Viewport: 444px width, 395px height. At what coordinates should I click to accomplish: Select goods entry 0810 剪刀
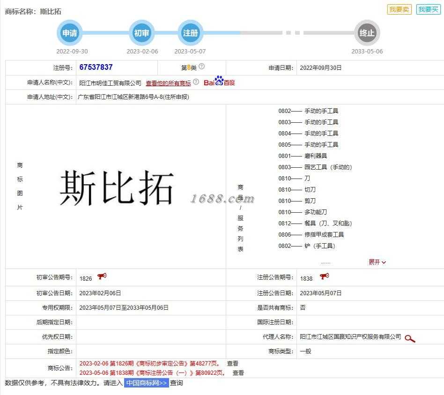[297, 201]
